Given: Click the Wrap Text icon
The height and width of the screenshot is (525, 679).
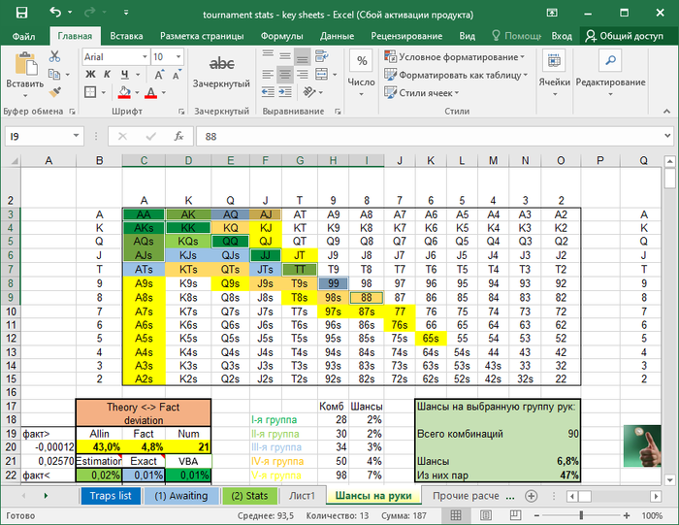Looking at the screenshot, I should coord(321,56).
